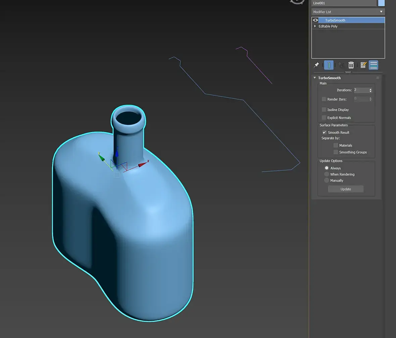Toggle Show End Result icon
Screen dimensions: 396x338
click(x=329, y=65)
